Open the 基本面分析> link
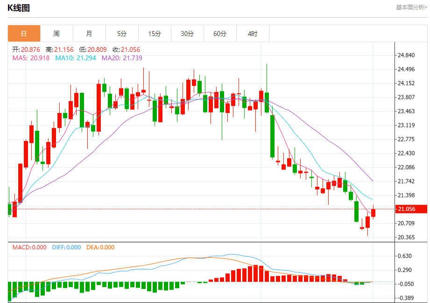This screenshot has height=303, width=430. click(411, 7)
